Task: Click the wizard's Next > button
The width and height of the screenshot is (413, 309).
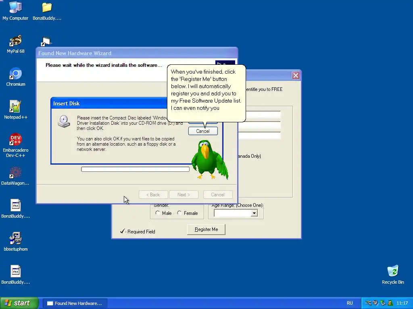Action: (184, 195)
